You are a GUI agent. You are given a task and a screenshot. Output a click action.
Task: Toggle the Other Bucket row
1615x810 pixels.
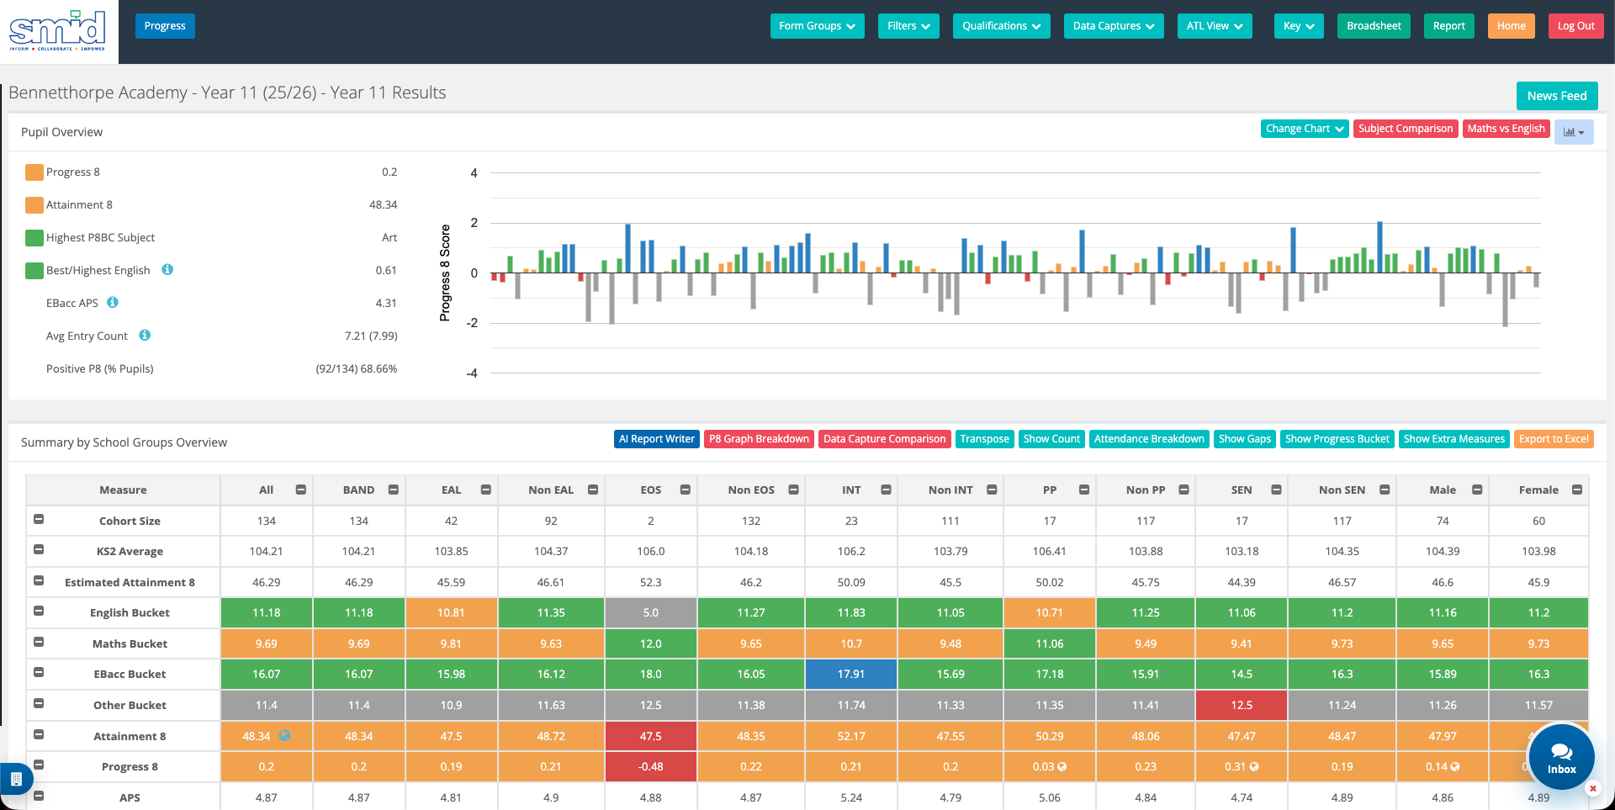coord(39,703)
